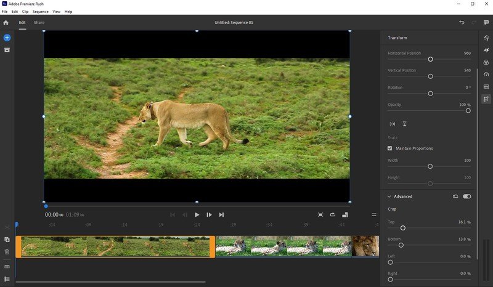Go to Home screen icon
This screenshot has width=493, height=287.
click(6, 23)
